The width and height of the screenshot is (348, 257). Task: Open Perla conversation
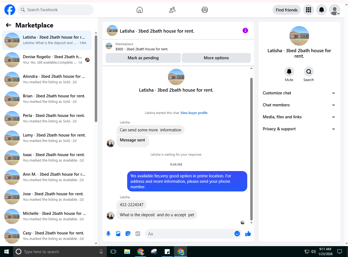coord(47,119)
